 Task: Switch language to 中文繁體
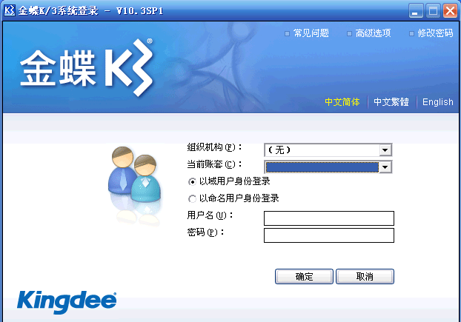tap(391, 102)
